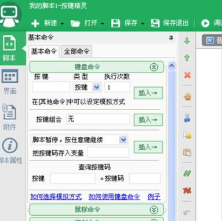222x221 pixels.
Task: Expand the 保存 dropdown arrow
Action: pos(143,24)
